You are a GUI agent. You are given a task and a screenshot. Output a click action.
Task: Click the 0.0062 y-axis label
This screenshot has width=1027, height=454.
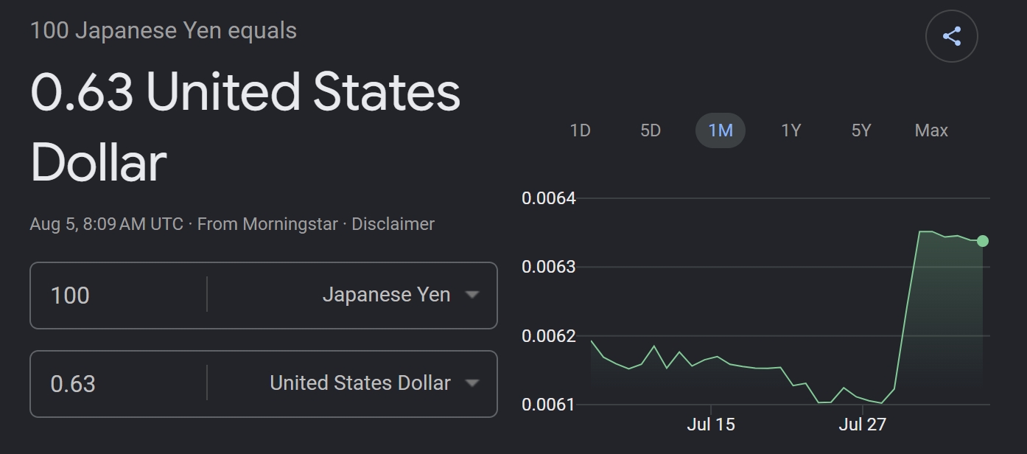point(549,336)
